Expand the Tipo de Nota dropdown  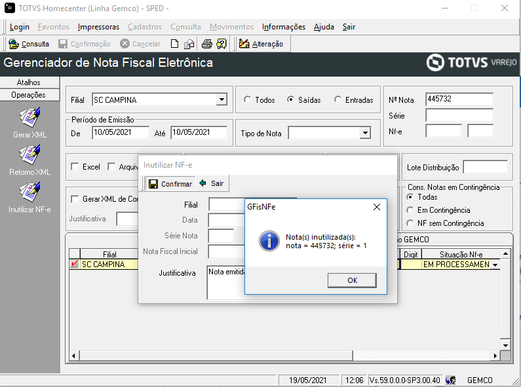pos(365,133)
